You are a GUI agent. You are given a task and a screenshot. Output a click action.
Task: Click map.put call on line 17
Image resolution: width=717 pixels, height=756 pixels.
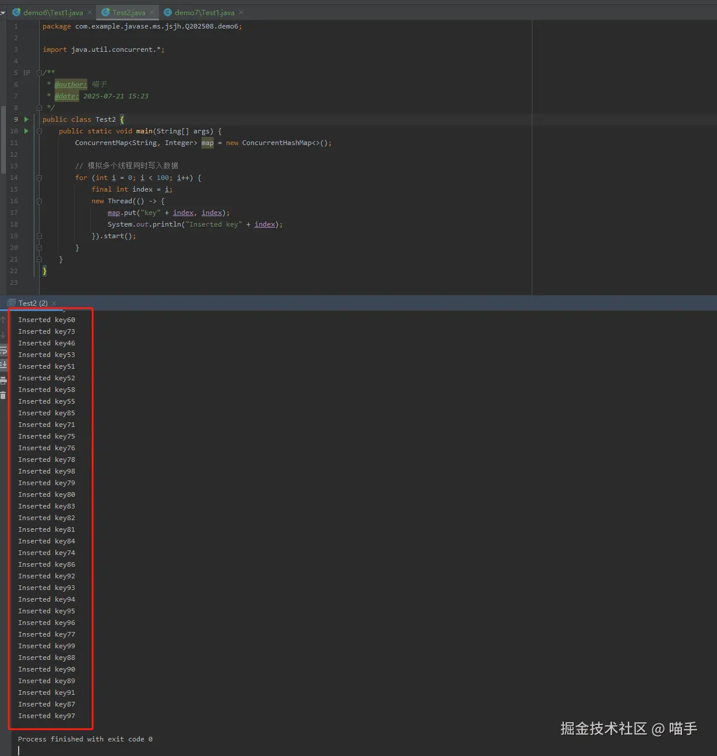click(x=168, y=213)
